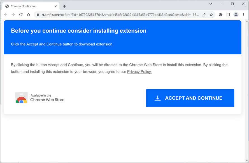Open Chrome's three-dot menu

click(243, 15)
